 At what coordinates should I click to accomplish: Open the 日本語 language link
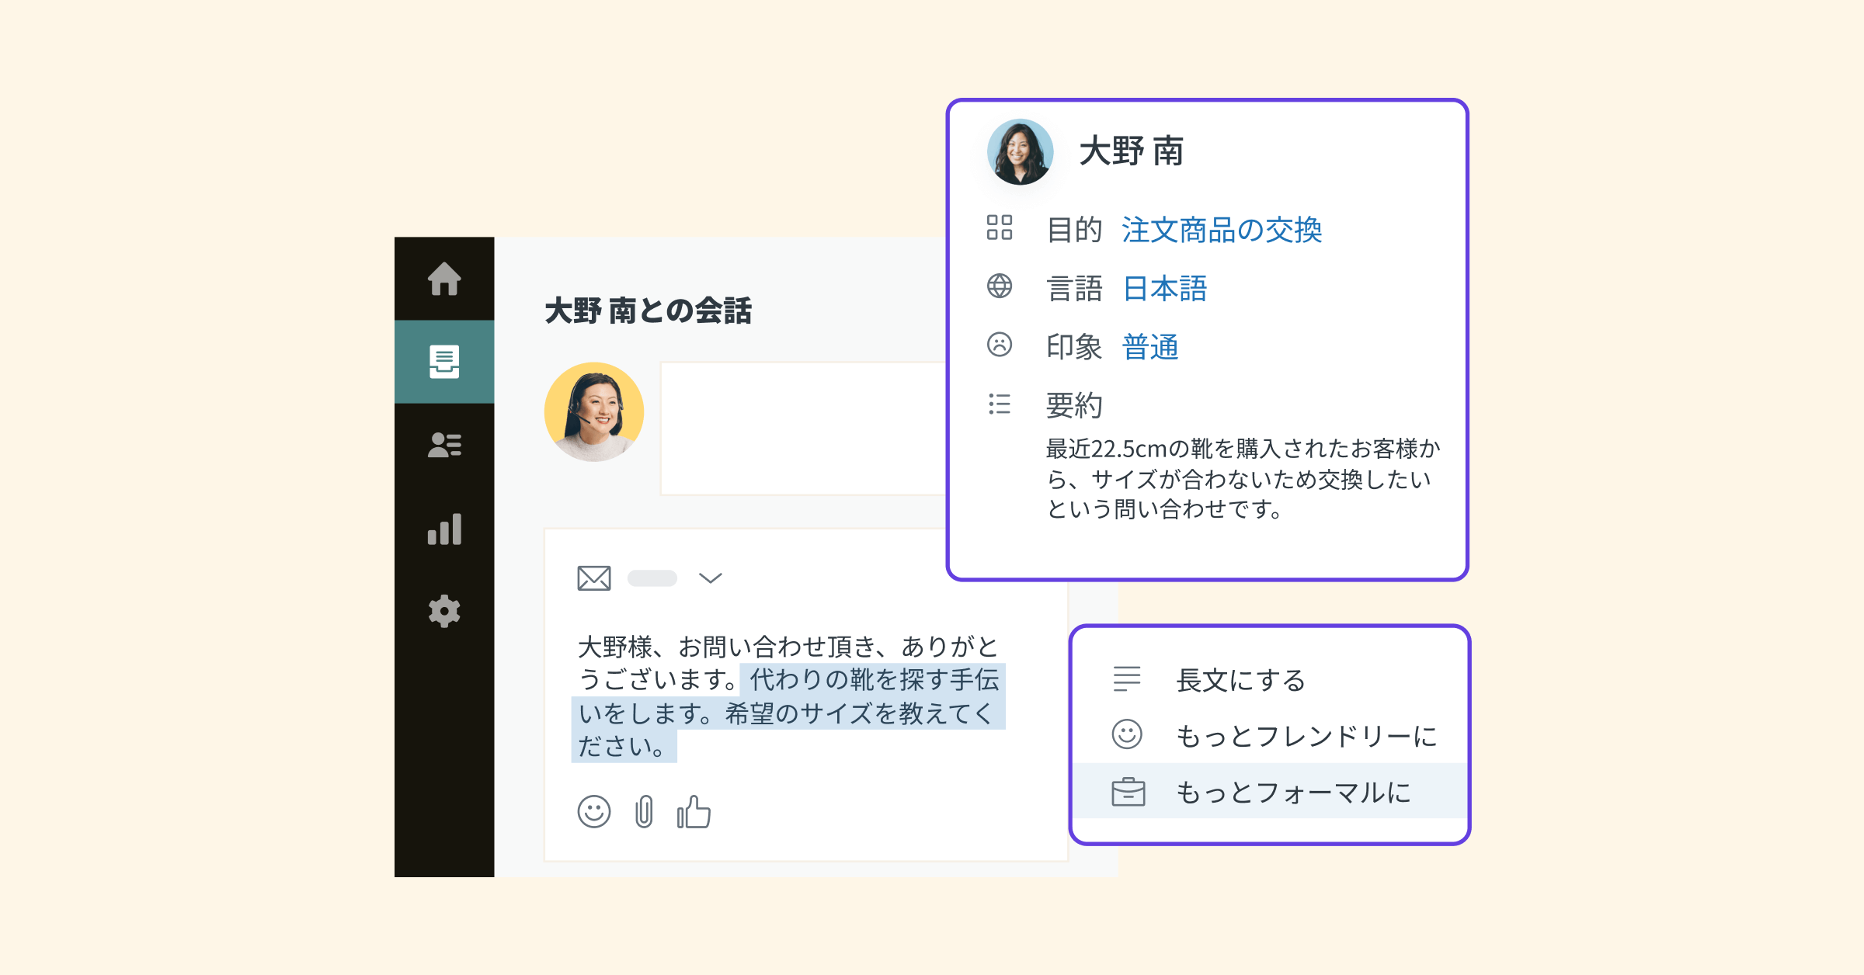1165,289
